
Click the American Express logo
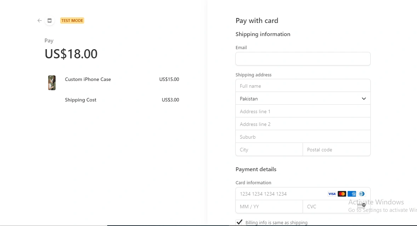pos(352,194)
